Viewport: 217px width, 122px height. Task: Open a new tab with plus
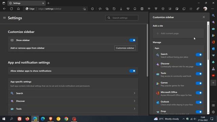(48, 3)
